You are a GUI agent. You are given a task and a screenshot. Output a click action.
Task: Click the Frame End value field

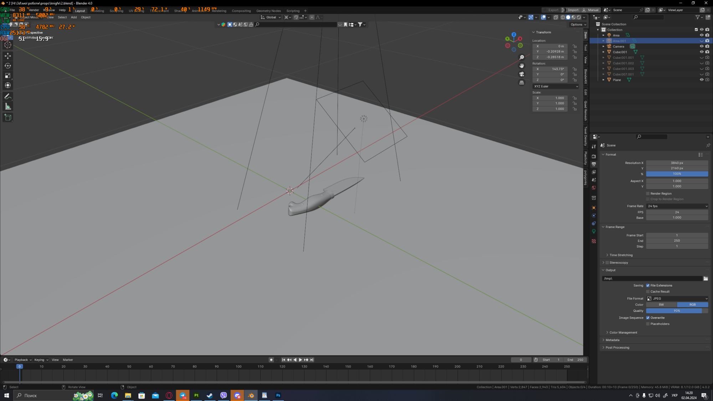click(677, 241)
